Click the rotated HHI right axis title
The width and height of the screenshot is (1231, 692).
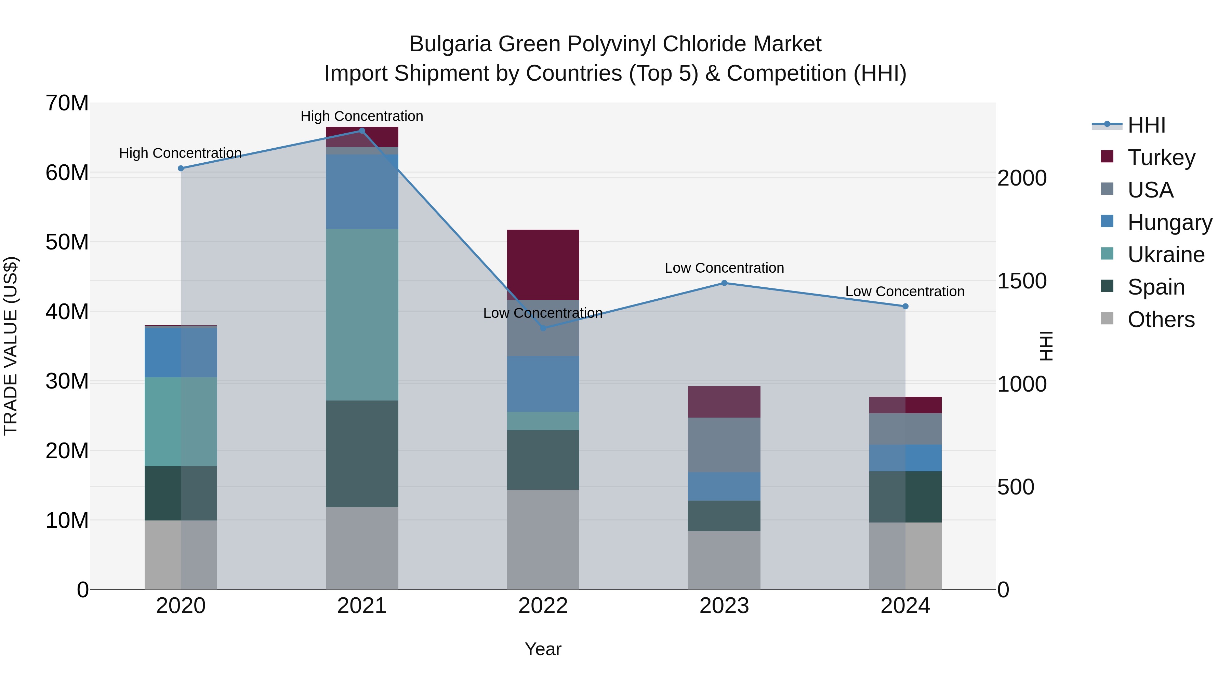point(1046,346)
